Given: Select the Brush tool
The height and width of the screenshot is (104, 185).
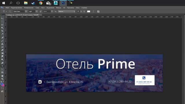Looking at the screenshot, I should coord(2,41).
